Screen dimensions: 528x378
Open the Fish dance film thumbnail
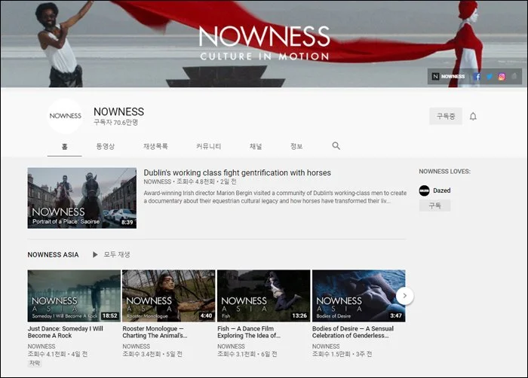coord(264,296)
